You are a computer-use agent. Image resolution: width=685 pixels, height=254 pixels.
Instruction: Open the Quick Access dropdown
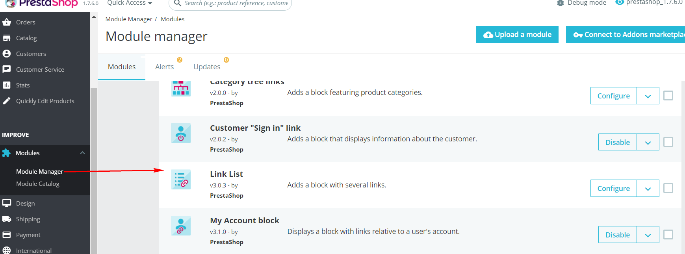coord(130,3)
